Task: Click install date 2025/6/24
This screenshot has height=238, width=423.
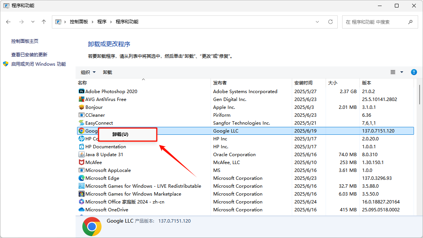Action: [305, 202]
